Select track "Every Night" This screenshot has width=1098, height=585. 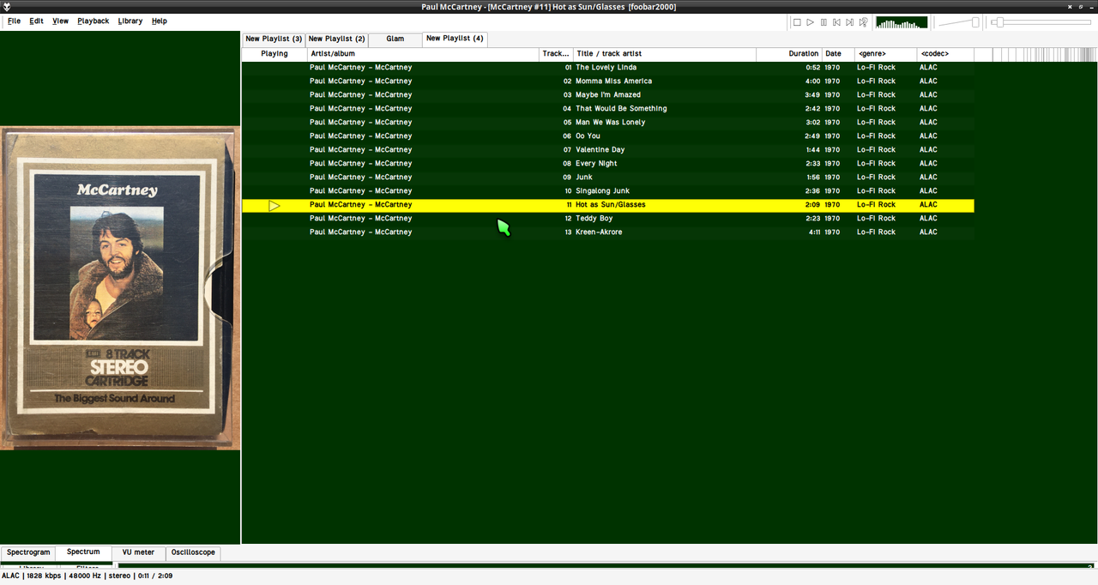tap(608, 163)
